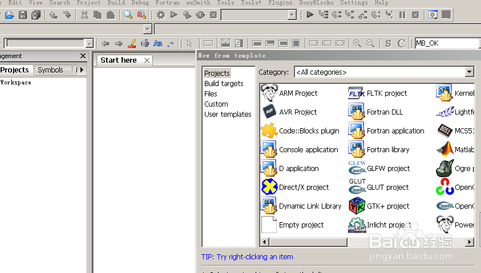Select the Start here editor tab
Viewport: 481px width, 273px height.
pos(119,60)
